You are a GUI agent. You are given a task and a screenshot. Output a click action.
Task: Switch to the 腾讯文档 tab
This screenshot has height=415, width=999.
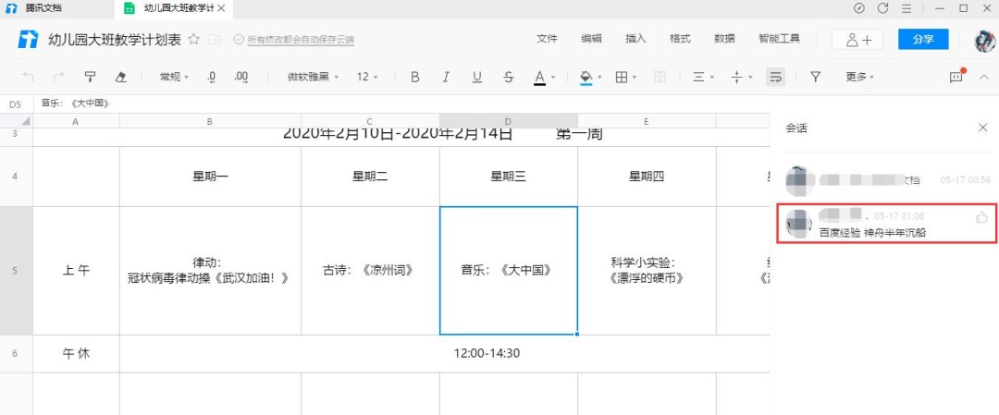point(43,8)
